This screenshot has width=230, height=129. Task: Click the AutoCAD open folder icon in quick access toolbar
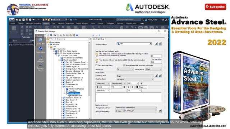click(20, 20)
